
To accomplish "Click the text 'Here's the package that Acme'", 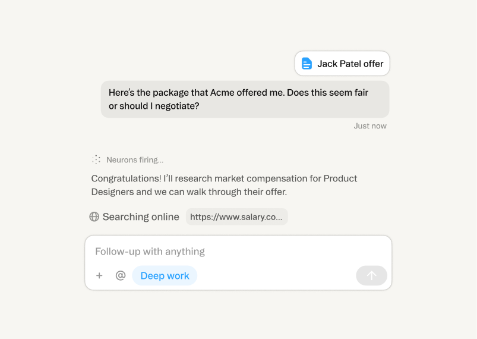I will pyautogui.click(x=172, y=93).
